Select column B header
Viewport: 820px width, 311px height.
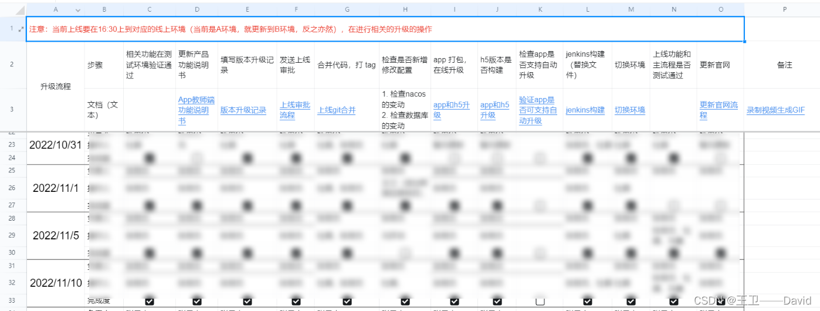tap(104, 10)
